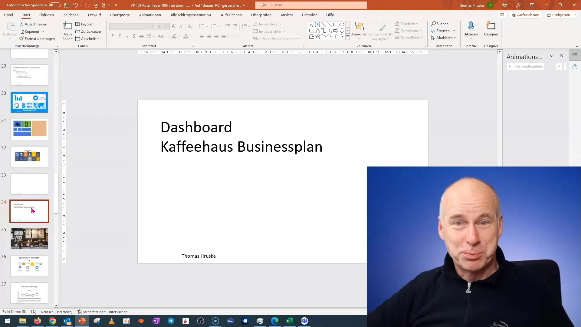Select slide 35 coffee photo thumbnail
Image resolution: width=581 pixels, height=327 pixels.
point(29,239)
